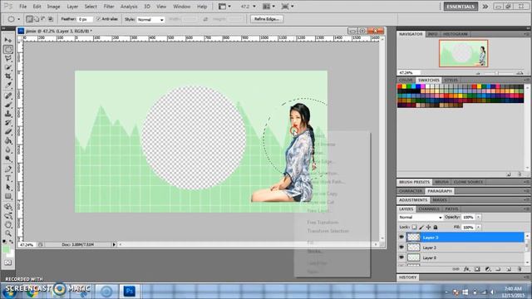Select the Brush tool
532x299 pixels.
click(x=8, y=105)
